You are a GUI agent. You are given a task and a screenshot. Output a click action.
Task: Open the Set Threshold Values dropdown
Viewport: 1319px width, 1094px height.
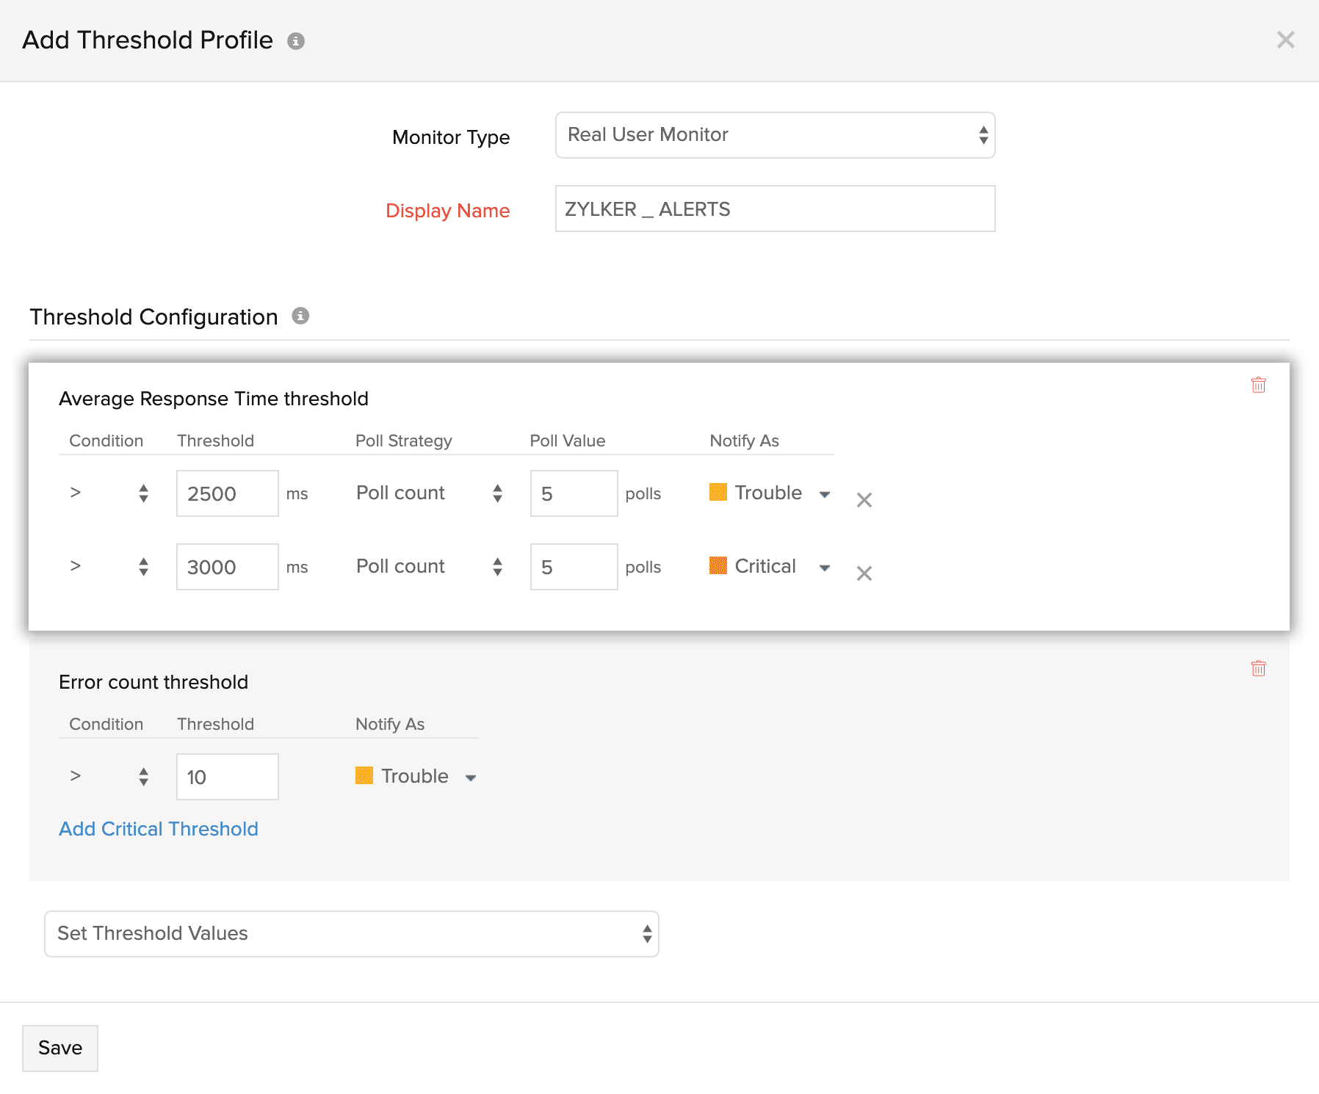(x=351, y=934)
